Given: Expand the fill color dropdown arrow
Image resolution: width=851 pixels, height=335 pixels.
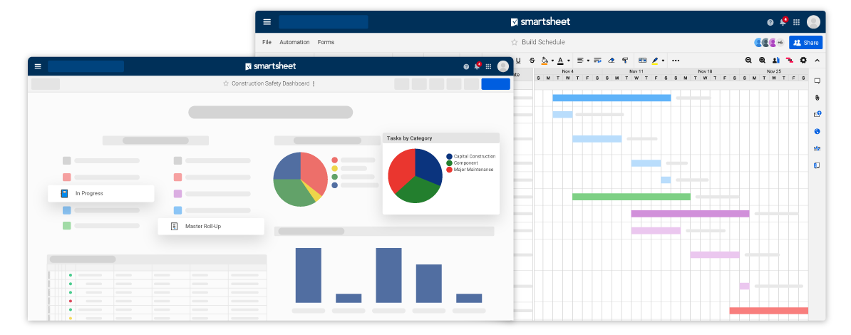Looking at the screenshot, I should pos(552,61).
